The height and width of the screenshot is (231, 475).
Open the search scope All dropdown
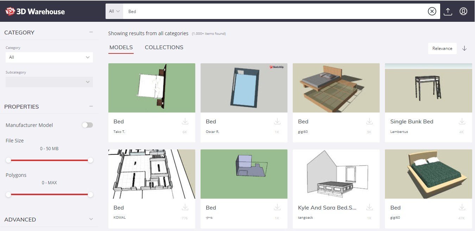tap(114, 11)
